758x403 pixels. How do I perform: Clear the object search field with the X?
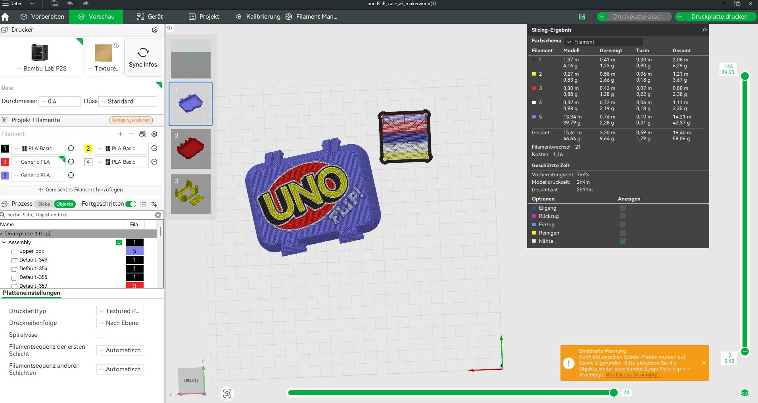coord(158,215)
